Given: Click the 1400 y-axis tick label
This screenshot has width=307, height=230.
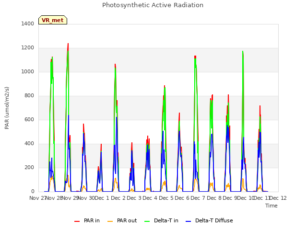Looking at the screenshot, I should [x=28, y=23].
